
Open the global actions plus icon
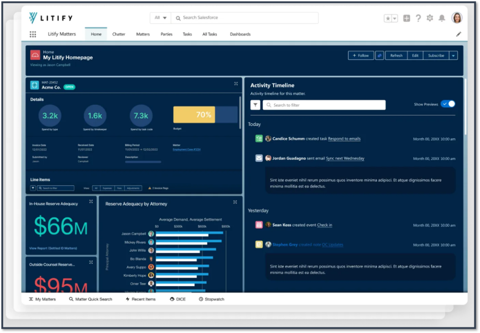pos(406,18)
